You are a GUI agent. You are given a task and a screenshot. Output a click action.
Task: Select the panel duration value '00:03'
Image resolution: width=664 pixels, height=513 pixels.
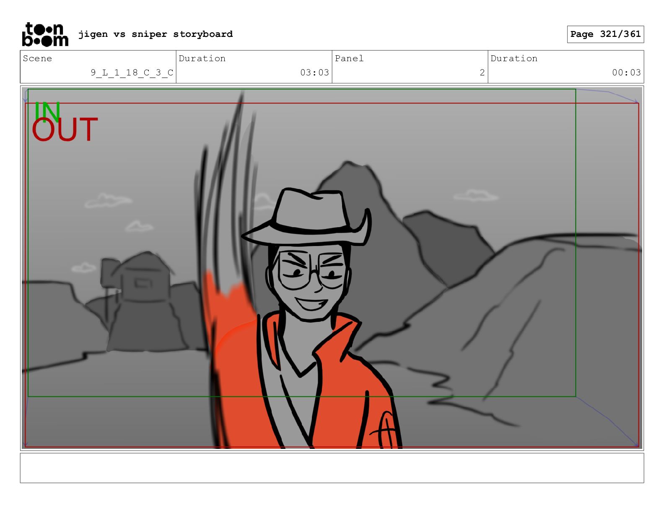point(626,73)
